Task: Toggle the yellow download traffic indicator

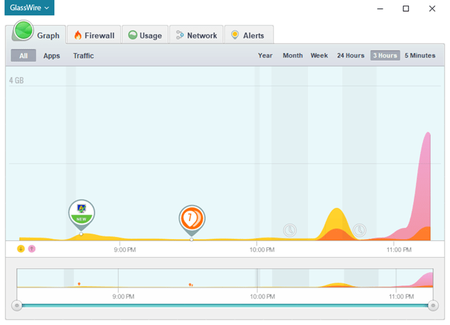Action: click(x=21, y=249)
